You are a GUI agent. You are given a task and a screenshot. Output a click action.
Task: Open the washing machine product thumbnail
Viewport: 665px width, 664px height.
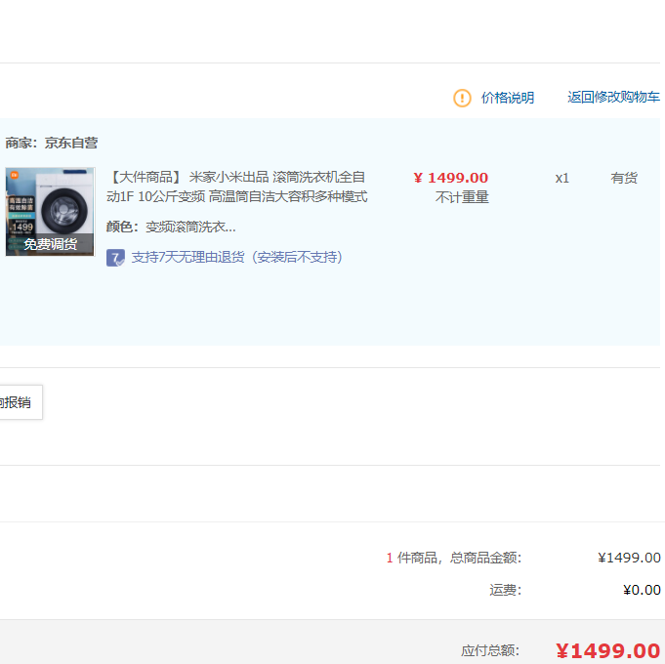coord(50,203)
